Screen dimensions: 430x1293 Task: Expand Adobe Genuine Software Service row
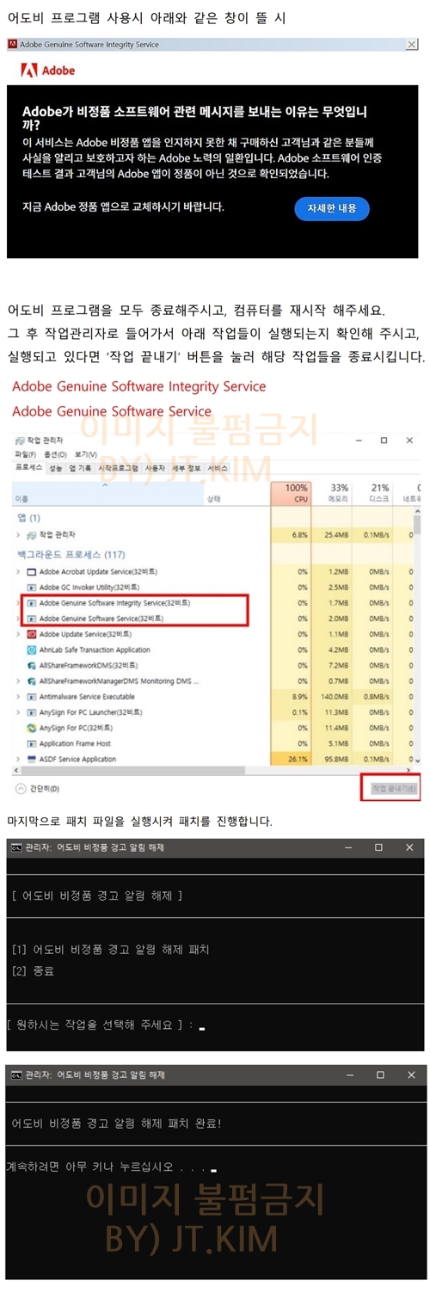[x=19, y=619]
